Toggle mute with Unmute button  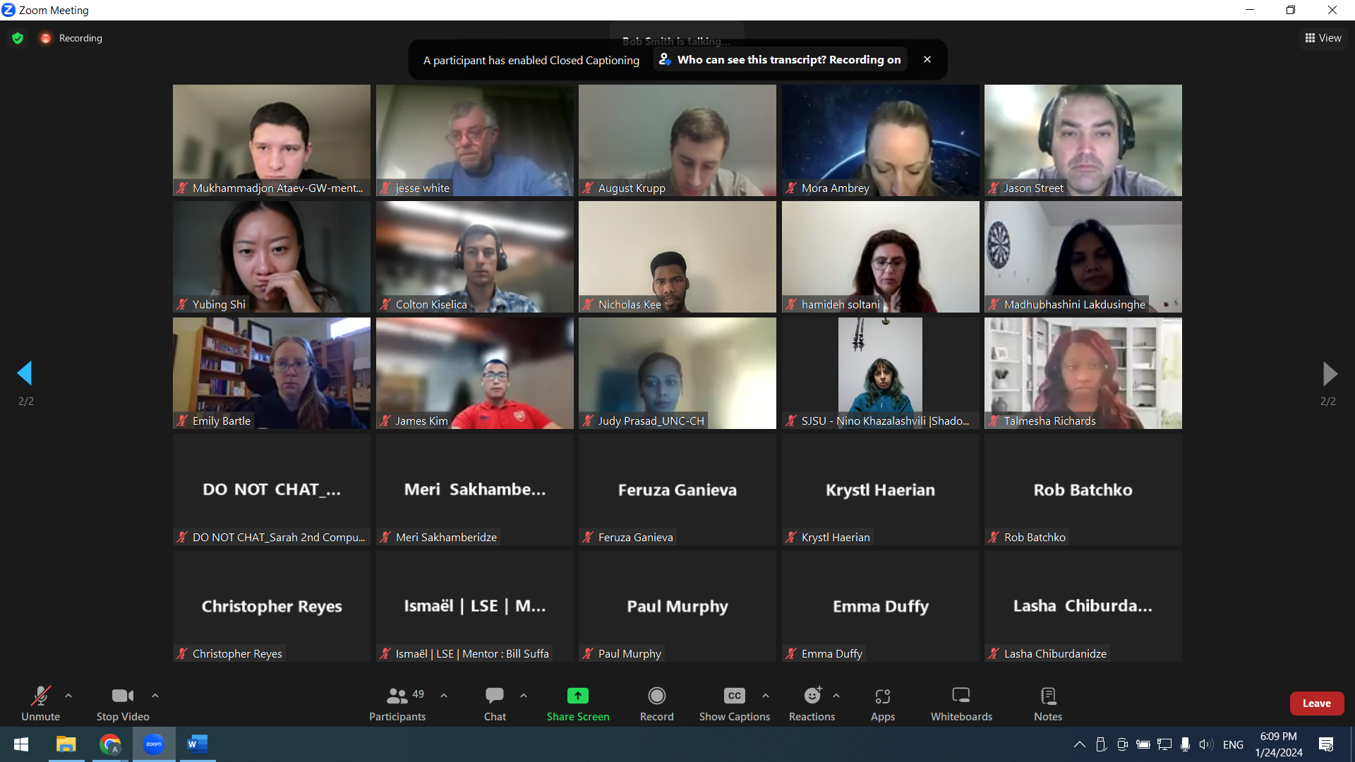40,703
